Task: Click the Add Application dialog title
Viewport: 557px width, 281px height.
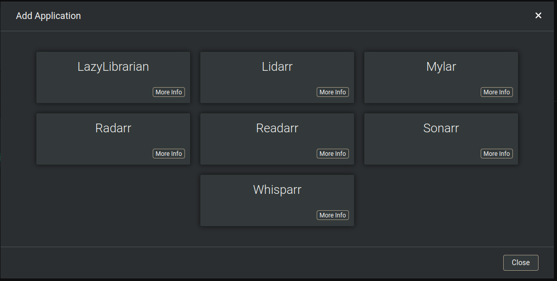Action: (x=48, y=16)
